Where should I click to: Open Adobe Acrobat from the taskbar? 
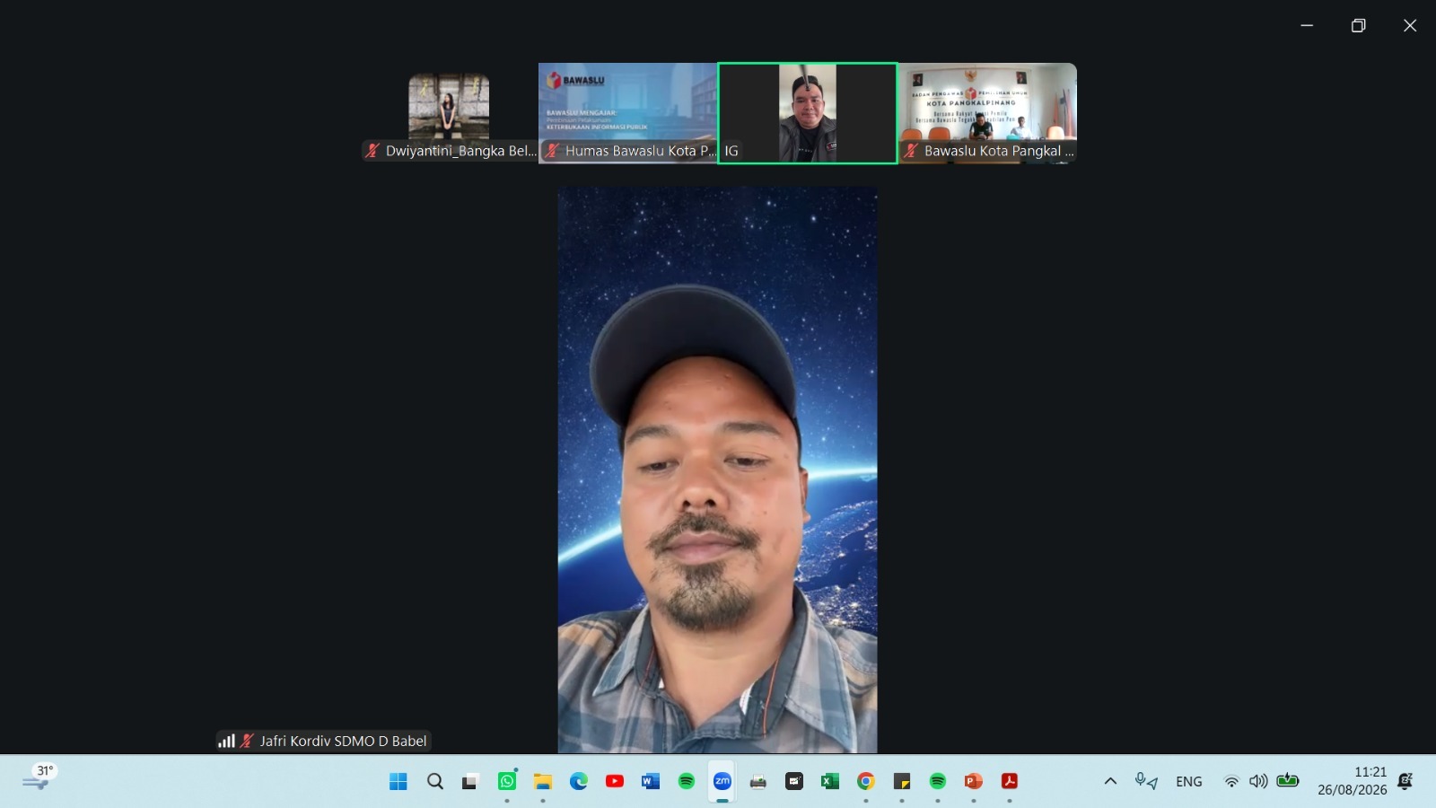(1010, 781)
